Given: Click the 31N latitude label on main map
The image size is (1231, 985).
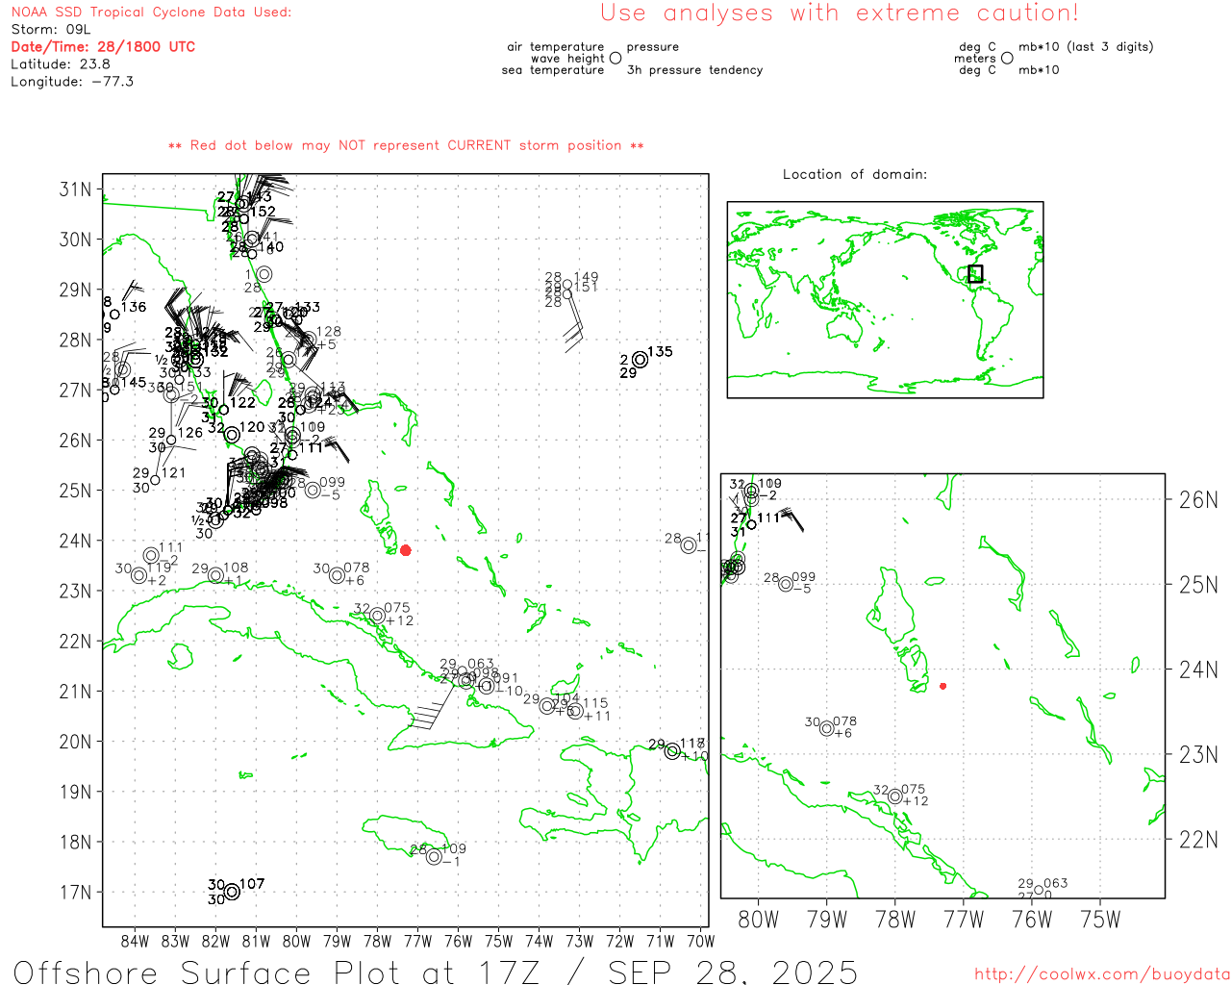Looking at the screenshot, I should pos(75,189).
